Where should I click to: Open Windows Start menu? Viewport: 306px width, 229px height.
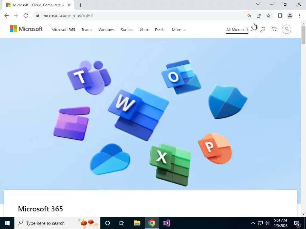tap(7, 223)
